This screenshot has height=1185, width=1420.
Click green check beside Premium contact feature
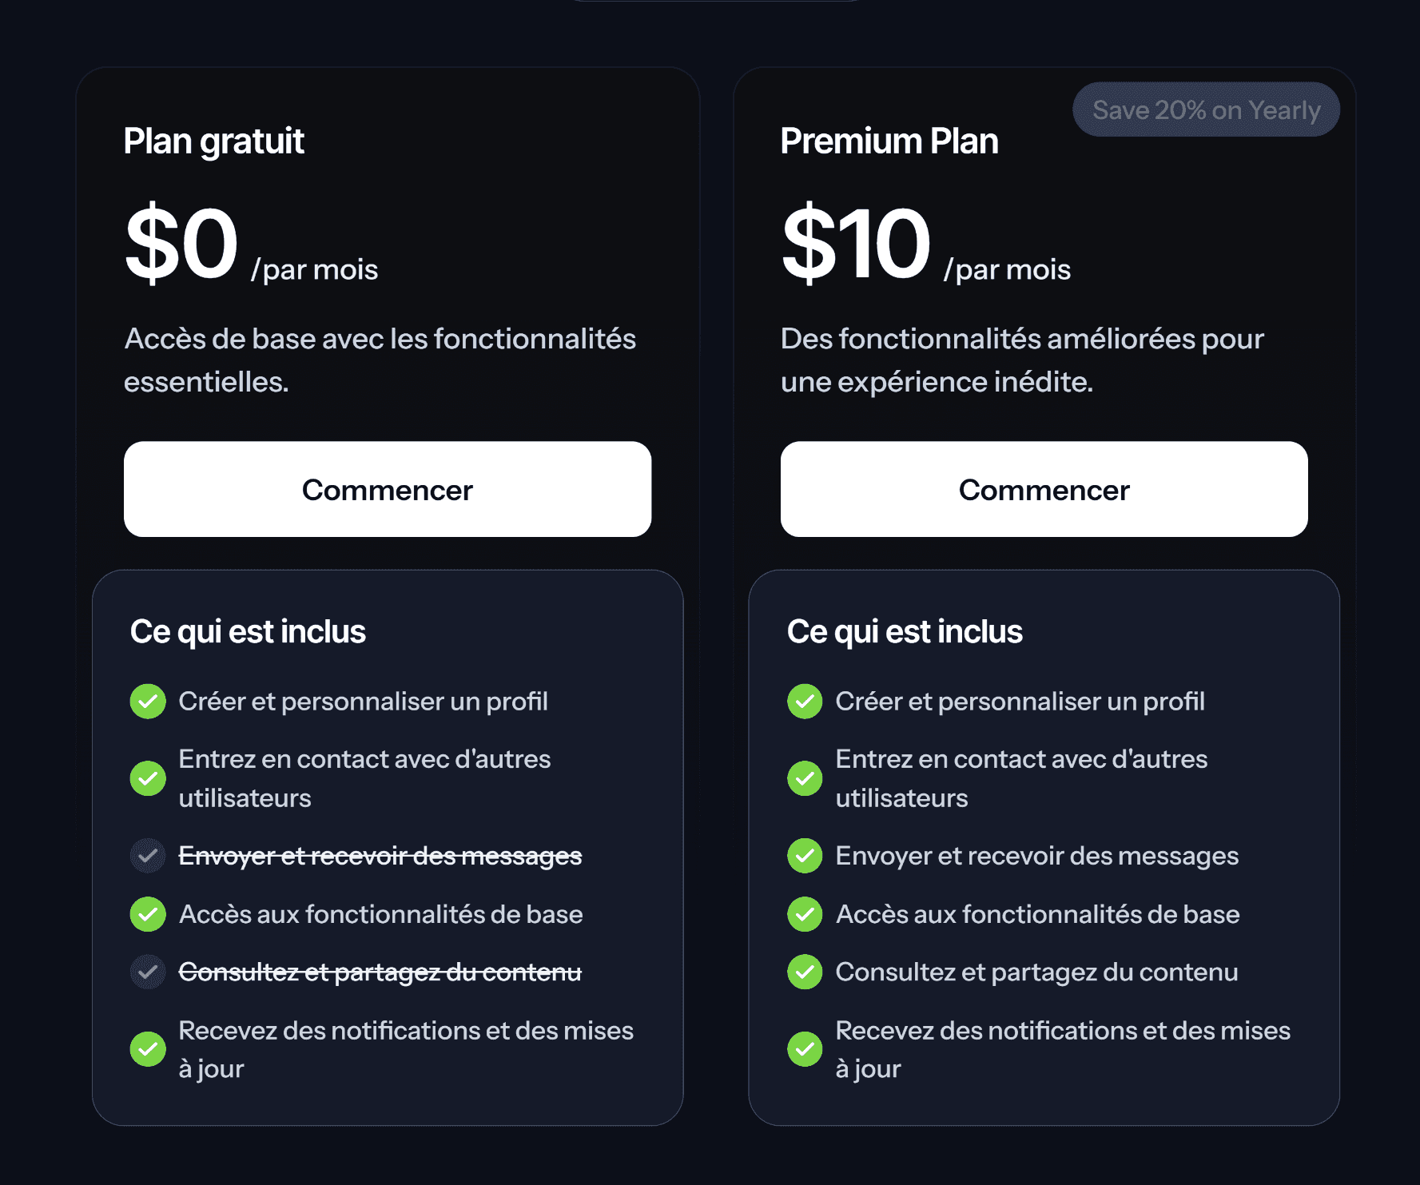(x=805, y=778)
